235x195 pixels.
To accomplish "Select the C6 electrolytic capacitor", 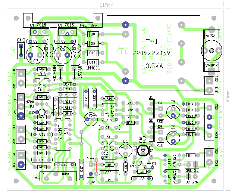I will click(x=63, y=55).
